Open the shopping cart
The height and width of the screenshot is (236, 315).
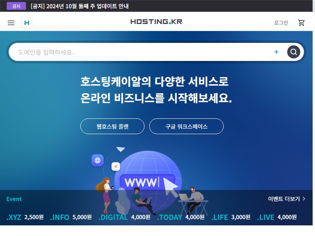301,23
